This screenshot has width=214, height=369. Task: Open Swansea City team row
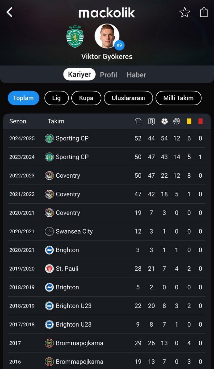(x=107, y=231)
